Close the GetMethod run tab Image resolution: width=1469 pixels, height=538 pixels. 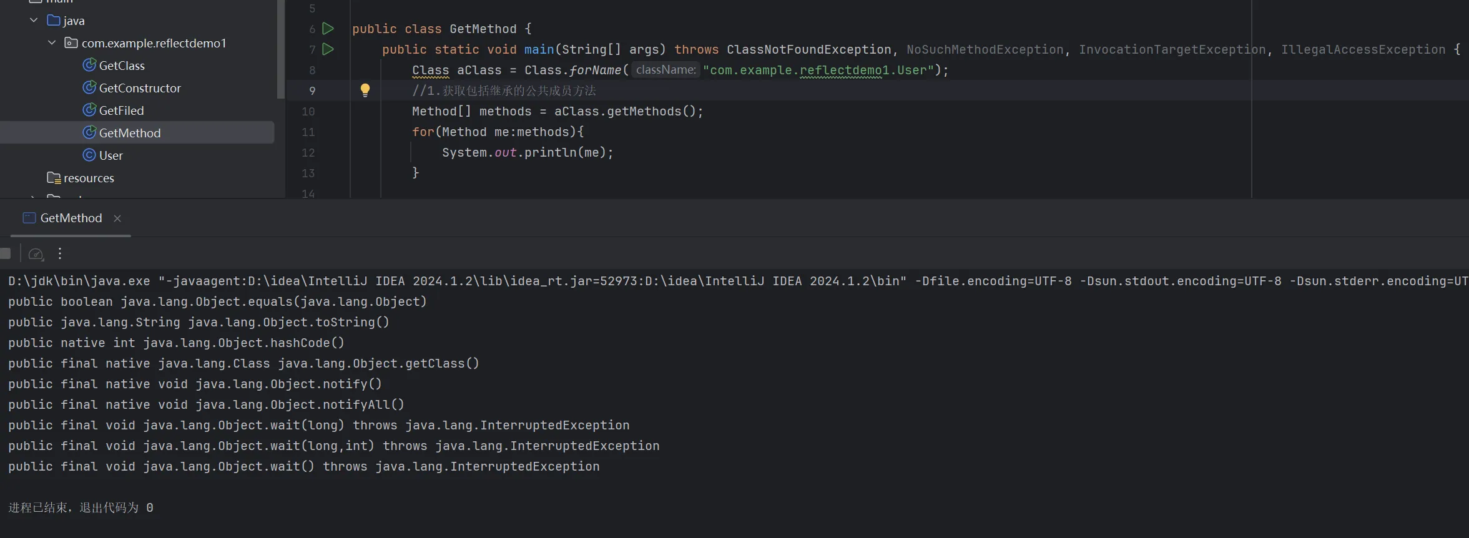[x=117, y=218]
